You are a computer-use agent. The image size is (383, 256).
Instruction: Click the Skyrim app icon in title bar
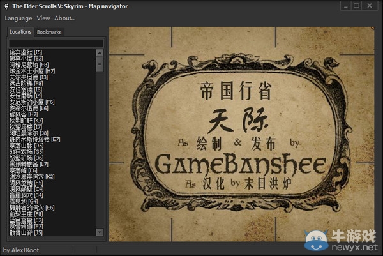pos(6,6)
